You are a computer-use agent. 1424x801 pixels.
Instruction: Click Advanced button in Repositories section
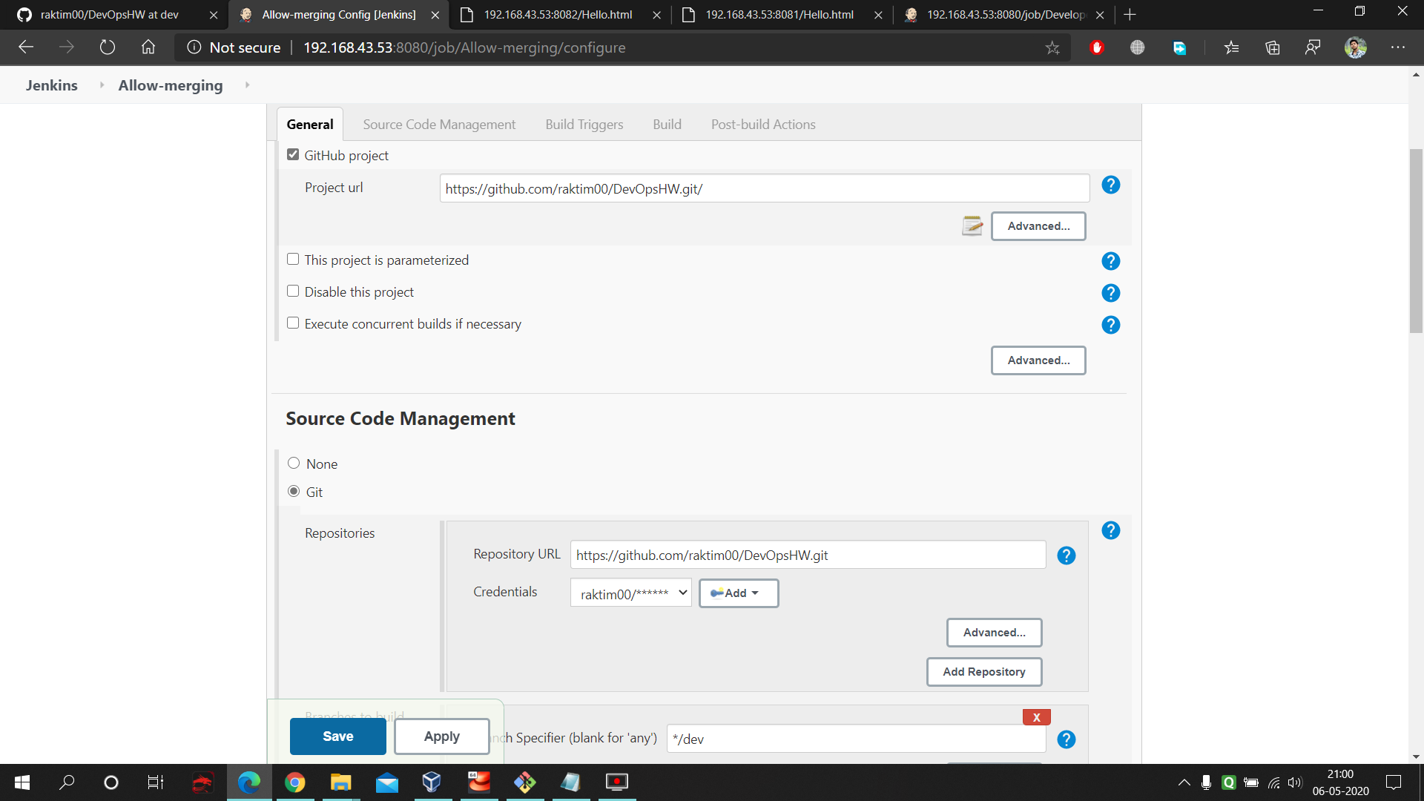pos(994,632)
